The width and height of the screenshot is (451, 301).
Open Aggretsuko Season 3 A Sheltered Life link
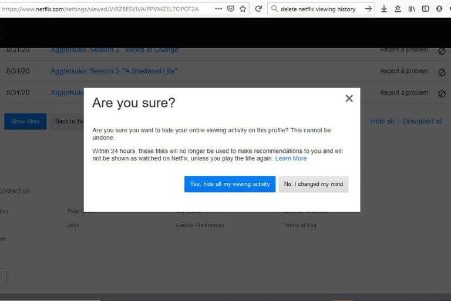click(114, 71)
